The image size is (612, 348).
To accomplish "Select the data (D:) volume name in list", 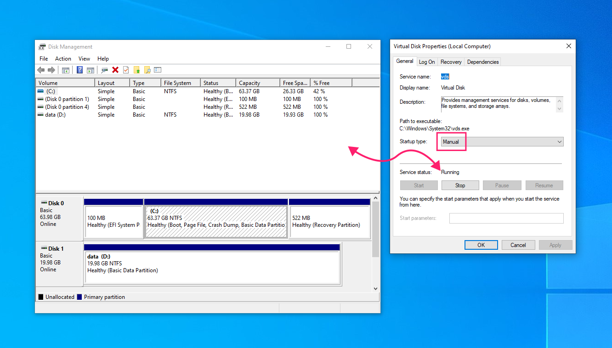I will click(55, 115).
